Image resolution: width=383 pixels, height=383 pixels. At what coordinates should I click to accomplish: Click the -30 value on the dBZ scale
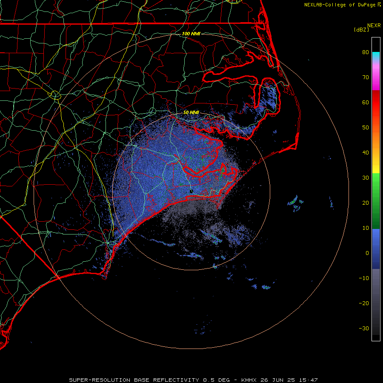364,328
